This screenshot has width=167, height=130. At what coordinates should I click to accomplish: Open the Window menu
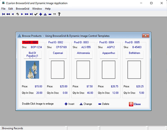pyautogui.click(x=37, y=9)
